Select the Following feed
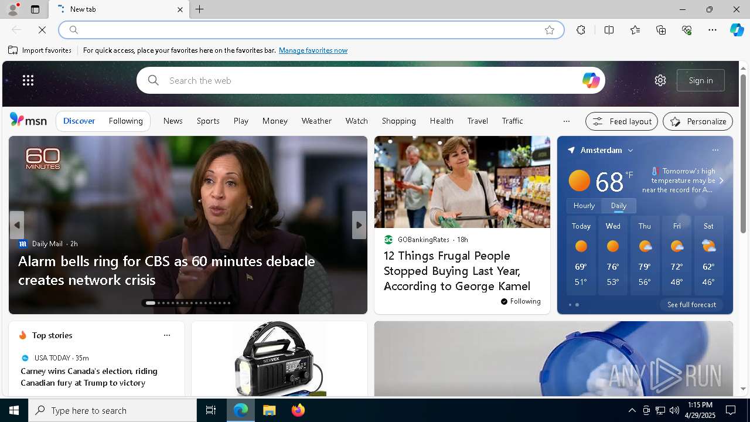Image resolution: width=750 pixels, height=422 pixels. click(125, 121)
